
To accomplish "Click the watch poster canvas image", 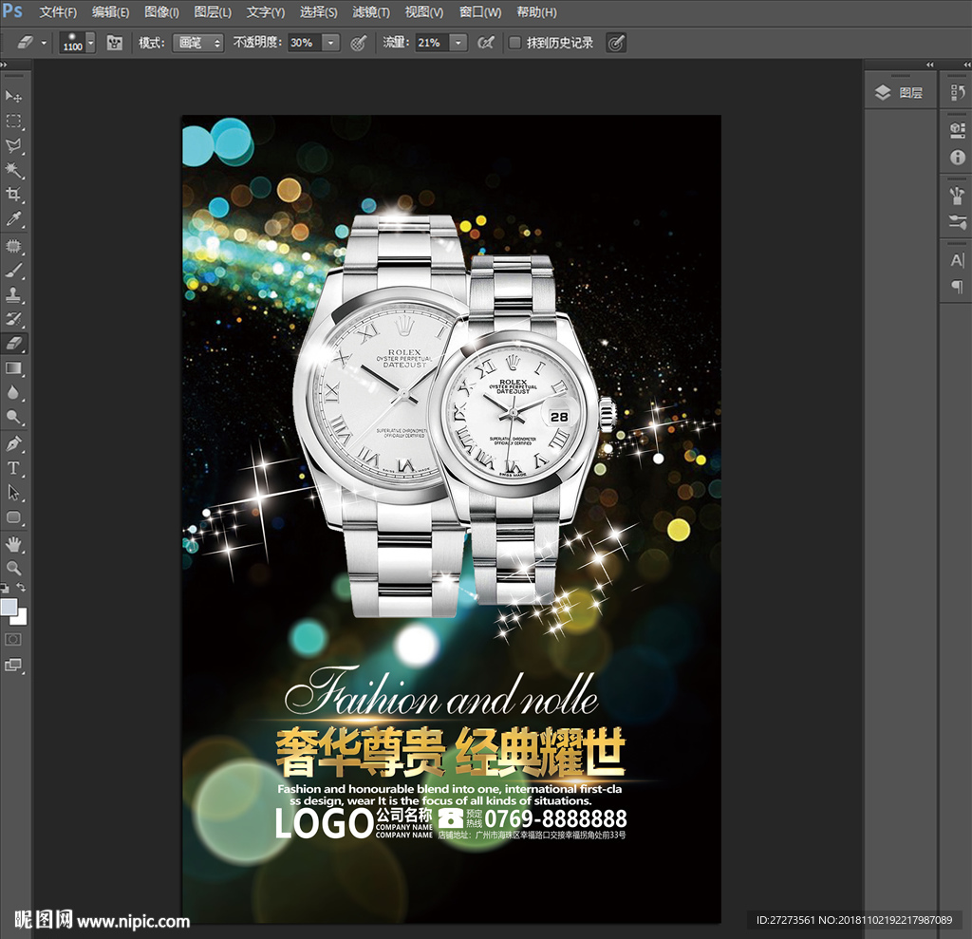I will coord(451,519).
